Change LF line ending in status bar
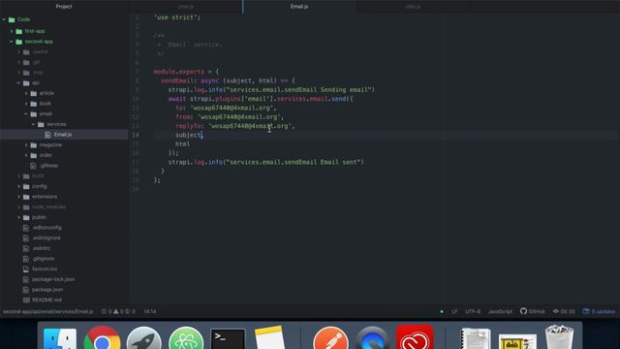 (454, 312)
